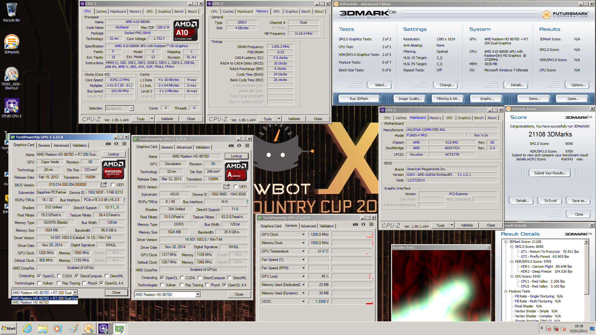Open hamburger menu in middle GPU-Z window
Viewport: 596px width, 335px height.
click(x=247, y=146)
